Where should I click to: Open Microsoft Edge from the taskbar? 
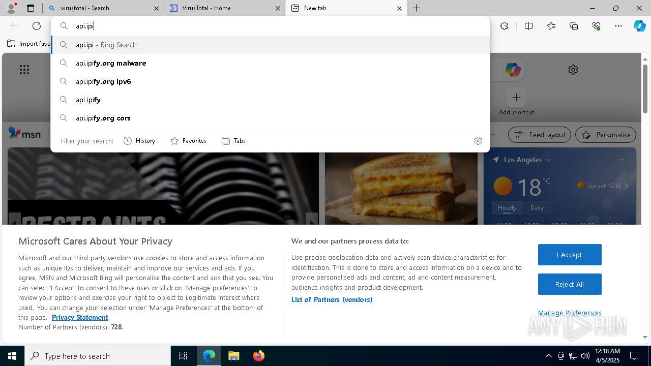point(209,356)
